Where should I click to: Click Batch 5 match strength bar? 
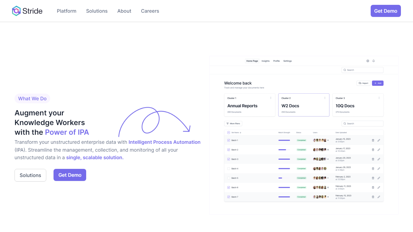(x=284, y=178)
